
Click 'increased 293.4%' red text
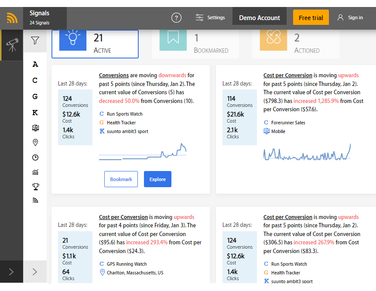pyautogui.click(x=147, y=243)
